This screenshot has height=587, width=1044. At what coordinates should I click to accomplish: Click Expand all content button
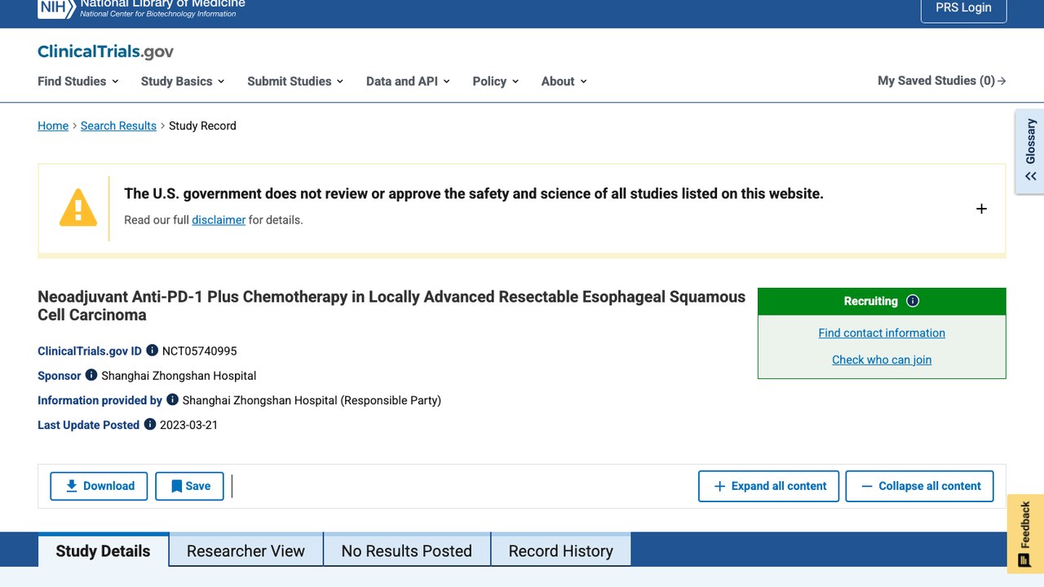click(x=768, y=486)
